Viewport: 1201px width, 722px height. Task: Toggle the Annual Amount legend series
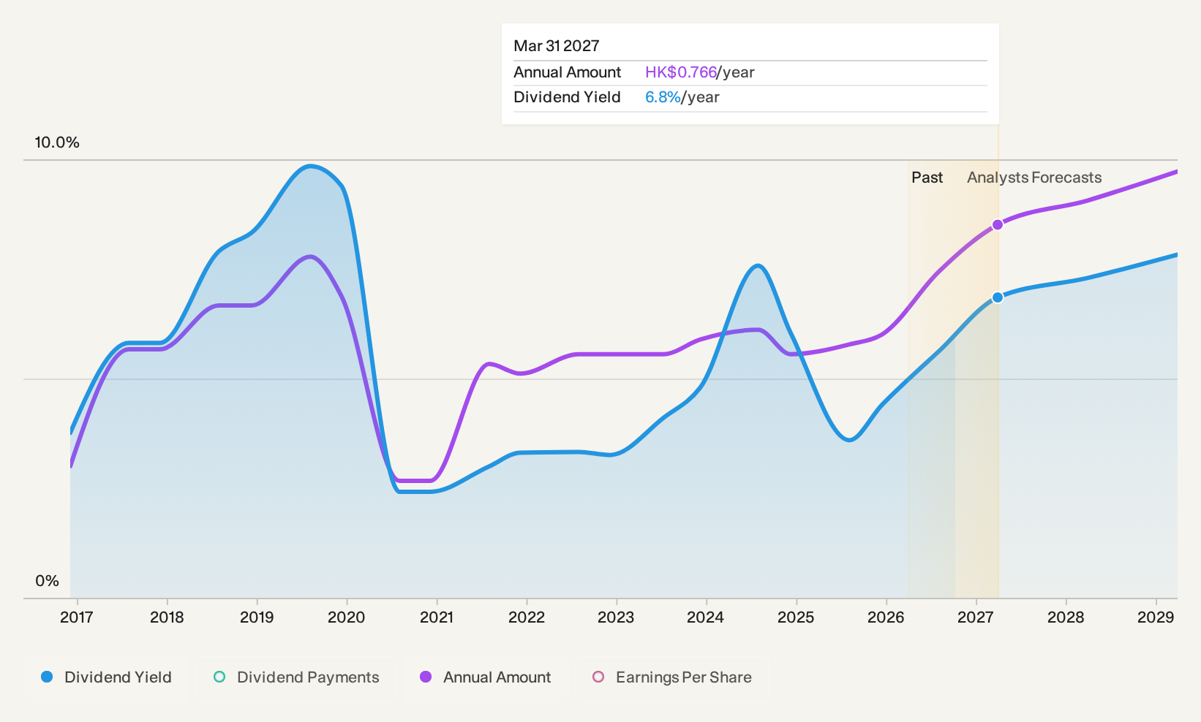pyautogui.click(x=485, y=677)
